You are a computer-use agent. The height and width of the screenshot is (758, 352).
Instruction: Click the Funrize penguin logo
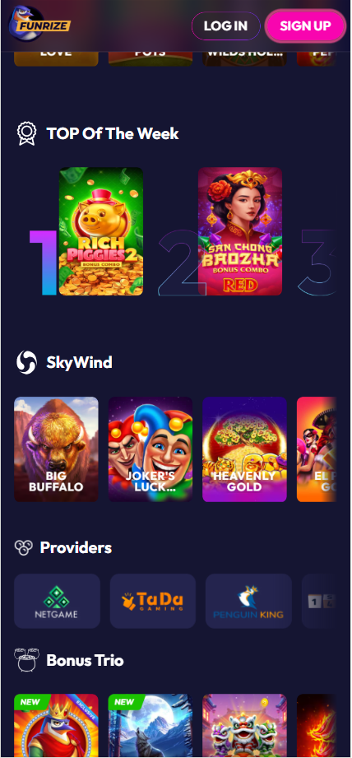[39, 24]
